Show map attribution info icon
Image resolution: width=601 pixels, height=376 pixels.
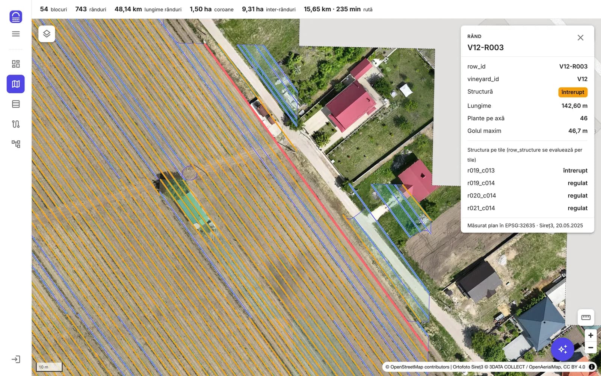pos(592,367)
